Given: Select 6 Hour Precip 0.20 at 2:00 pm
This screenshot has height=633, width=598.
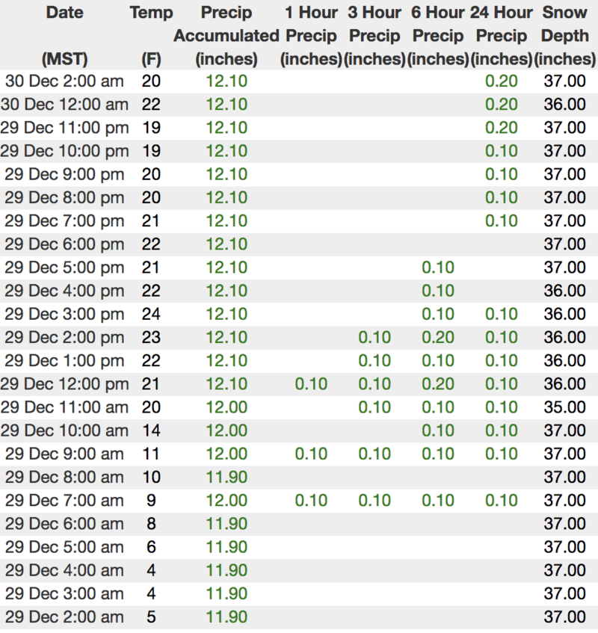Looking at the screenshot, I should 438,338.
